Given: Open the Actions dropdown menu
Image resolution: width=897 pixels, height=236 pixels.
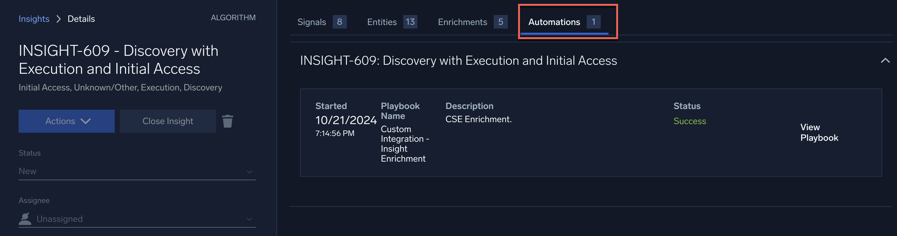Looking at the screenshot, I should click(x=66, y=121).
